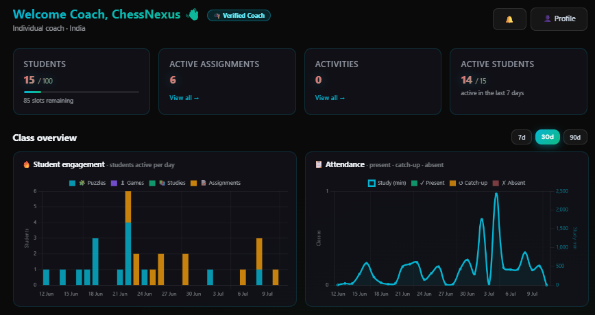This screenshot has height=315, width=595.
Task: Click the Individual coach · India subtitle
Action: (x=49, y=29)
